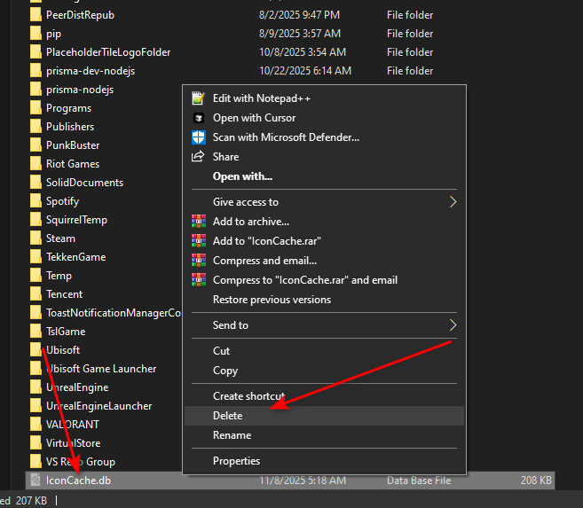This screenshot has height=508, width=583.
Task: Click the Microsoft Defender shield icon
Action: 199,137
